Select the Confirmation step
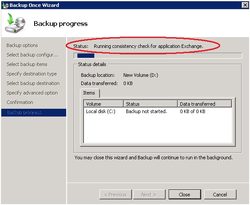 20,102
